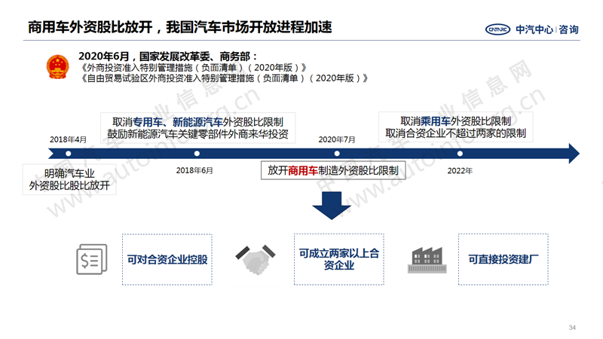Click the 可成立两家以上合资企业 box
Image resolution: width=603 pixels, height=339 pixels.
(338, 259)
